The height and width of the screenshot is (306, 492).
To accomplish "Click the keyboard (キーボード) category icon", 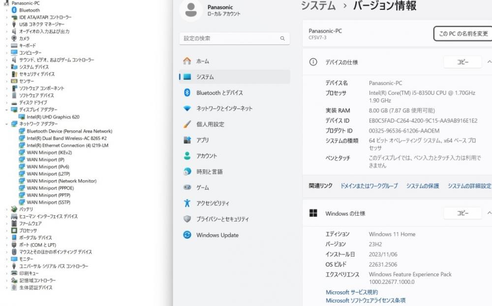I will tap(14, 45).
